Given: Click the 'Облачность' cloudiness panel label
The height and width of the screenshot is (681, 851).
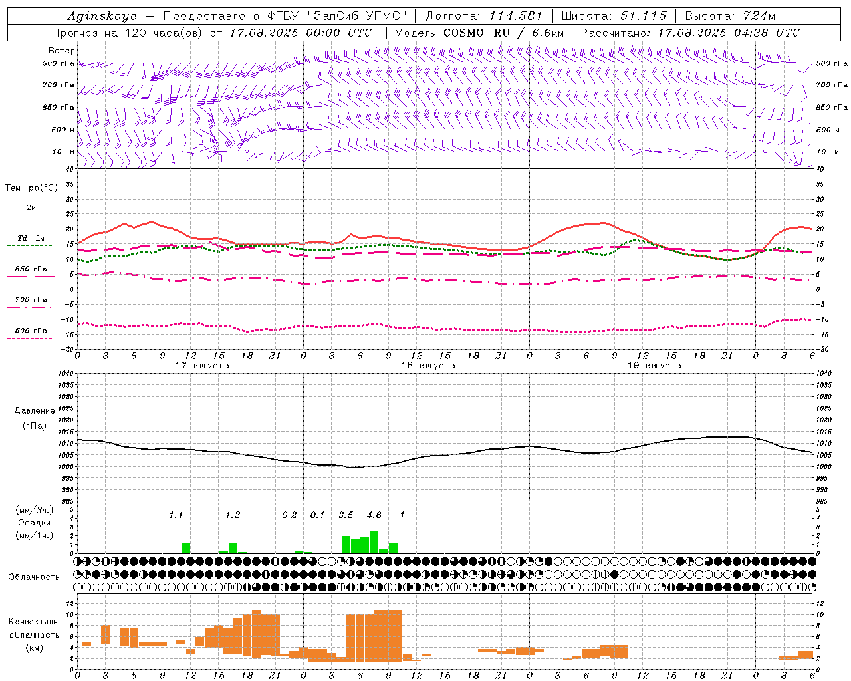Looking at the screenshot, I should pyautogui.click(x=34, y=577).
